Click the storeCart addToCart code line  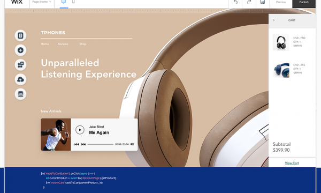(74, 182)
